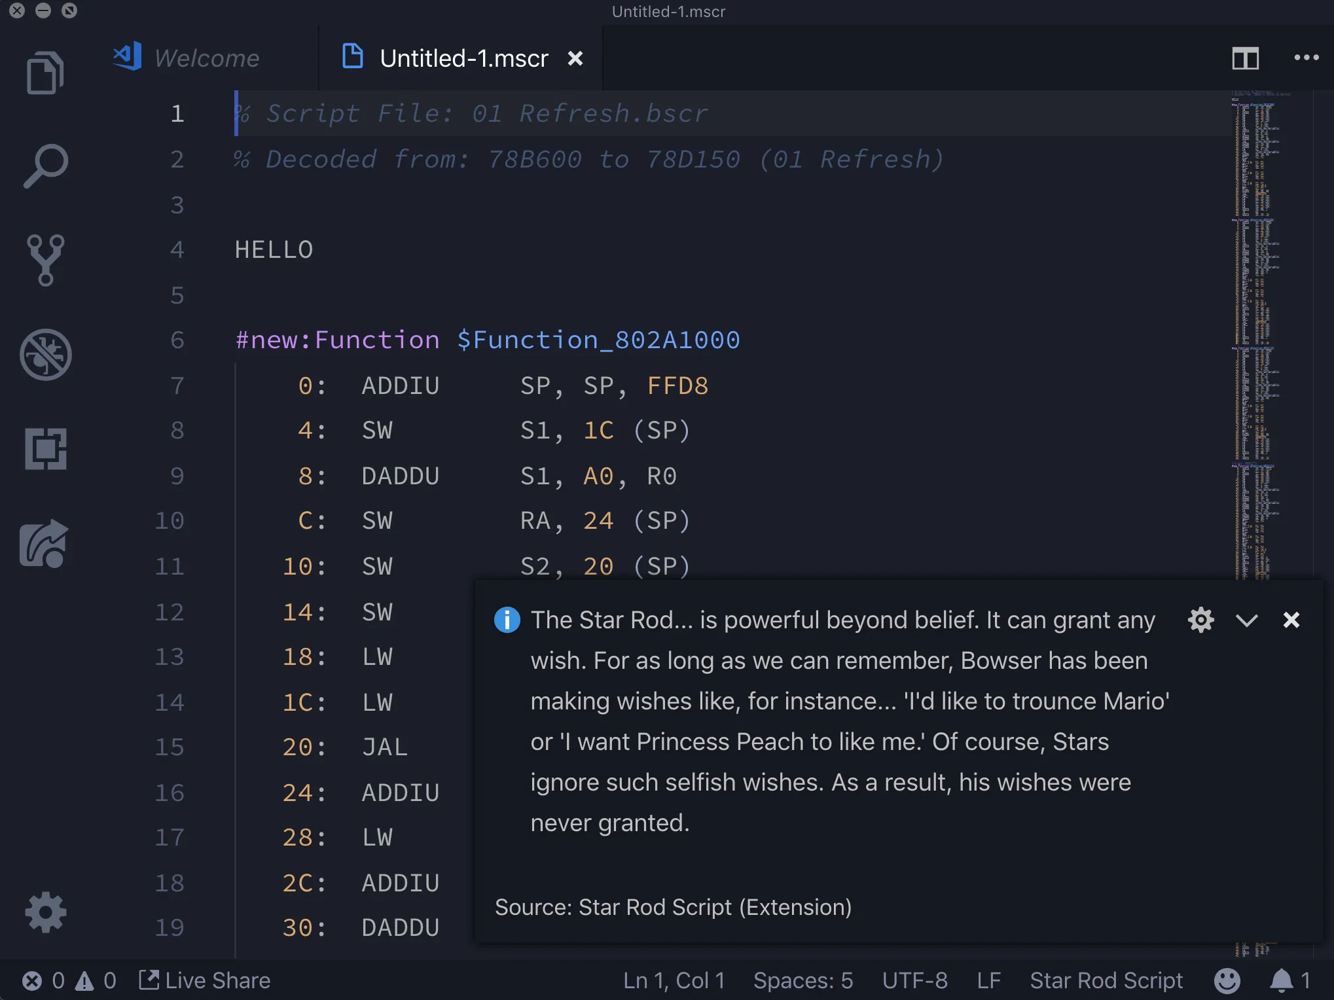Open the editor More Actions menu
Screen dimensions: 1334x1000
pyautogui.click(x=1306, y=58)
